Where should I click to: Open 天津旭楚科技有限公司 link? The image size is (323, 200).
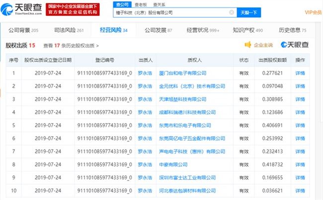click(182, 100)
